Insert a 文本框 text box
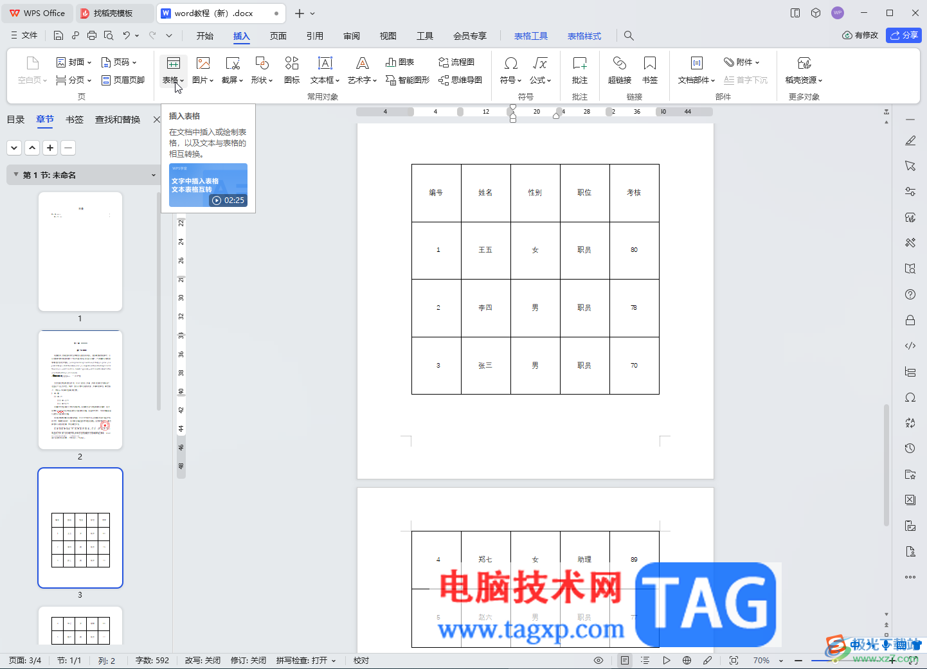The image size is (927, 669). pos(325,71)
